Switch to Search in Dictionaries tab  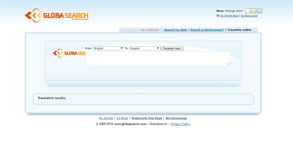coord(207,30)
